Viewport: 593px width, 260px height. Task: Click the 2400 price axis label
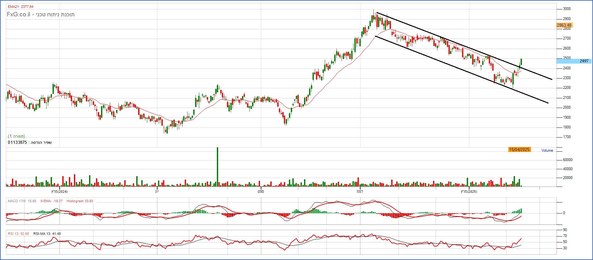pyautogui.click(x=567, y=68)
